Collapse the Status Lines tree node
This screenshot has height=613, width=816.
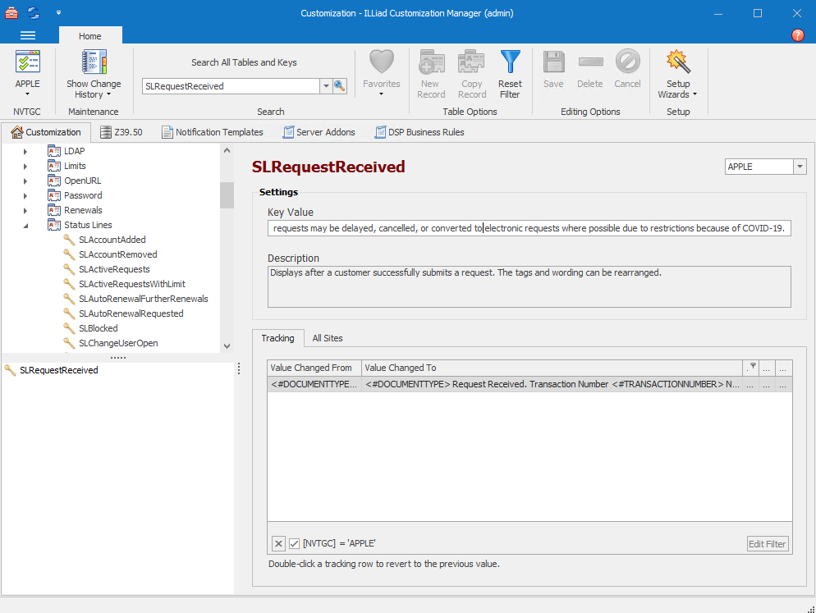(x=25, y=225)
